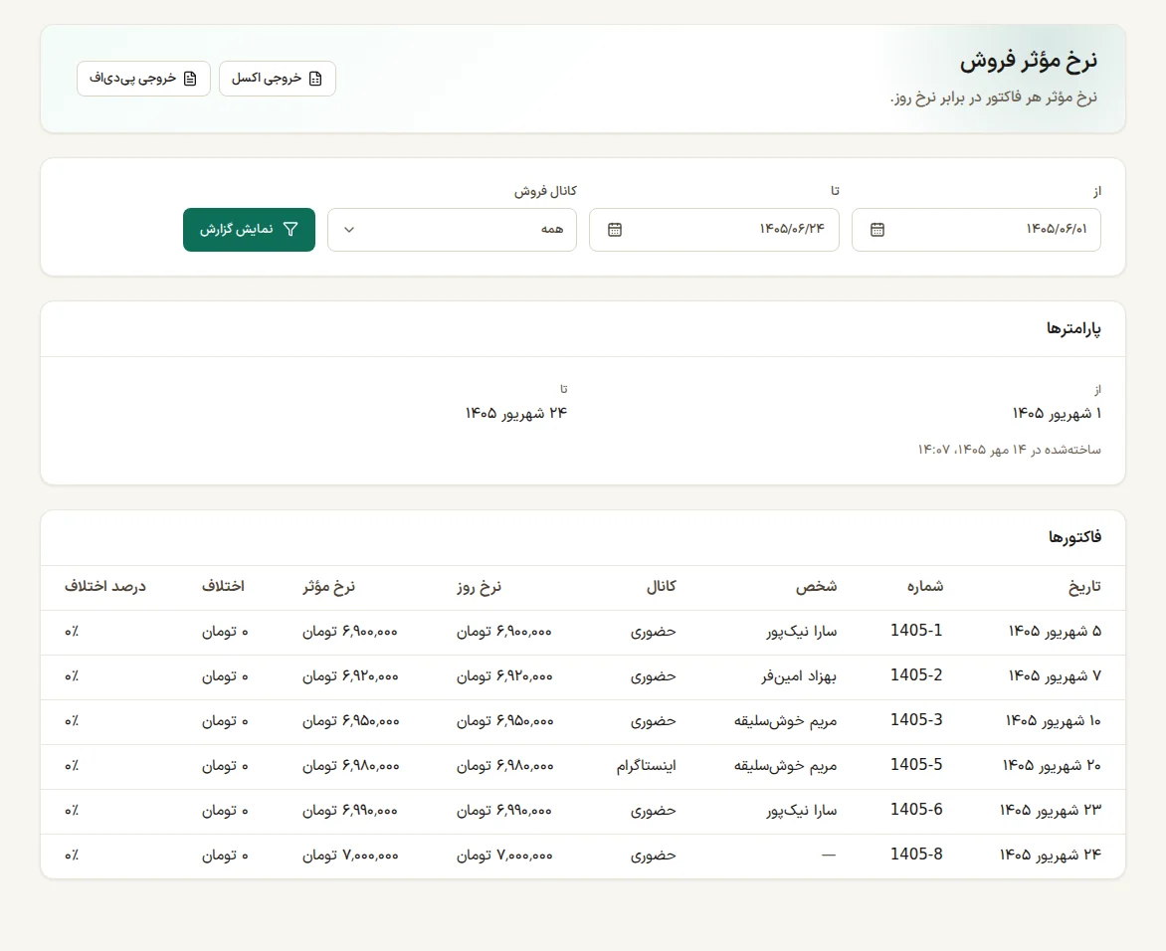Click invoice number 1405-5
Image resolution: width=1166 pixels, height=951 pixels.
pos(916,764)
